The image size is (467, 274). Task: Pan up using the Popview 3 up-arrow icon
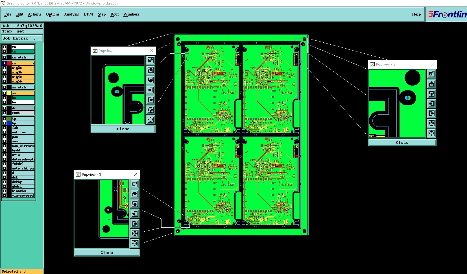(x=135, y=194)
